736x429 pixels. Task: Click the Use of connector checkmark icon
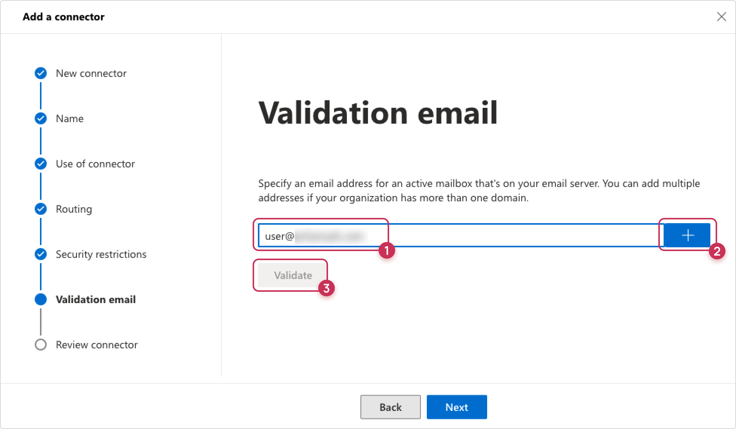(x=41, y=164)
